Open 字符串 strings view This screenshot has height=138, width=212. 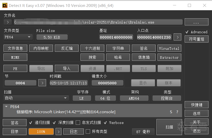click(118, 48)
